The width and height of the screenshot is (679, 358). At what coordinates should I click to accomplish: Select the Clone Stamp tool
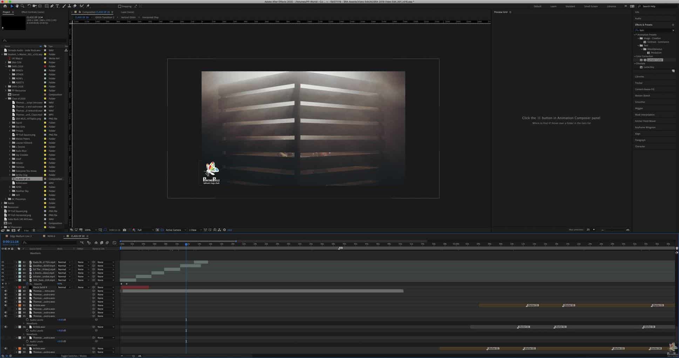(69, 6)
